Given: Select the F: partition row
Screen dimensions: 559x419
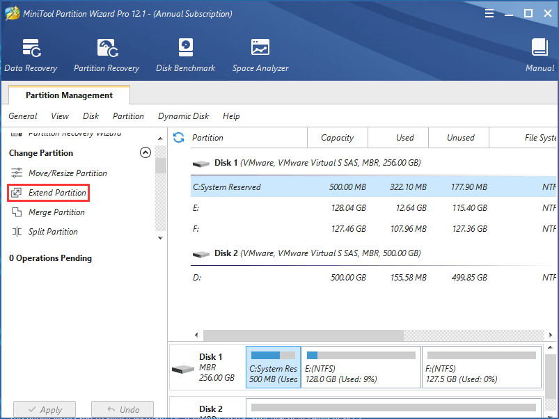Looking at the screenshot, I should point(374,229).
